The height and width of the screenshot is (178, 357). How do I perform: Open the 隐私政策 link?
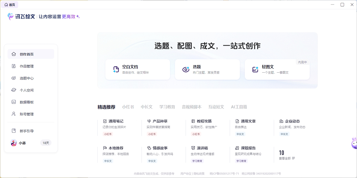pos(199,174)
